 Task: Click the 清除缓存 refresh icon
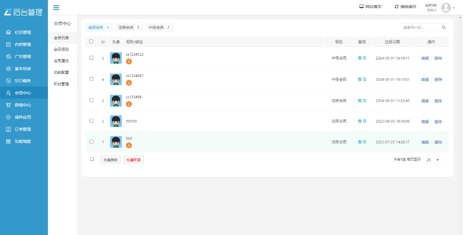click(397, 7)
